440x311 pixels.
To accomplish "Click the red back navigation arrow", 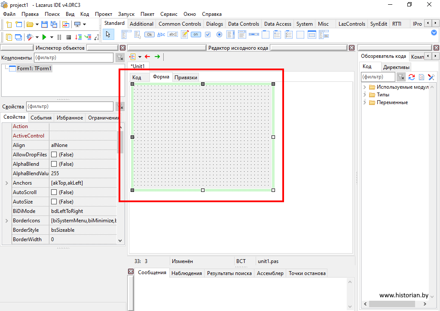I will (x=147, y=57).
